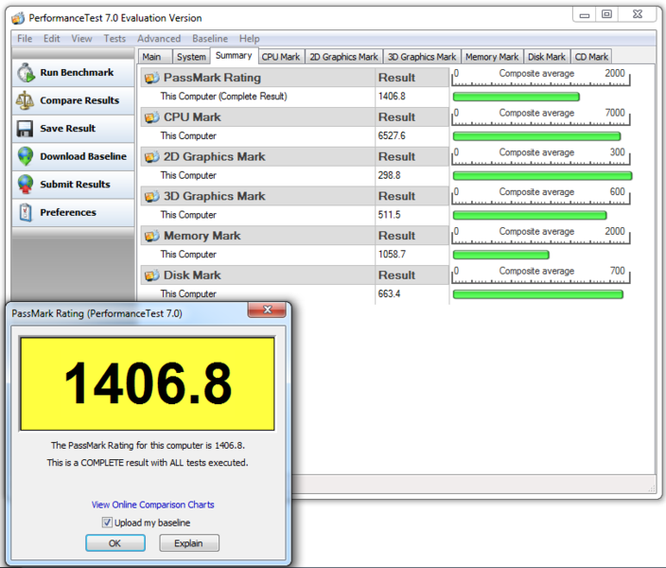
Task: Switch to the System tab
Action: click(191, 57)
